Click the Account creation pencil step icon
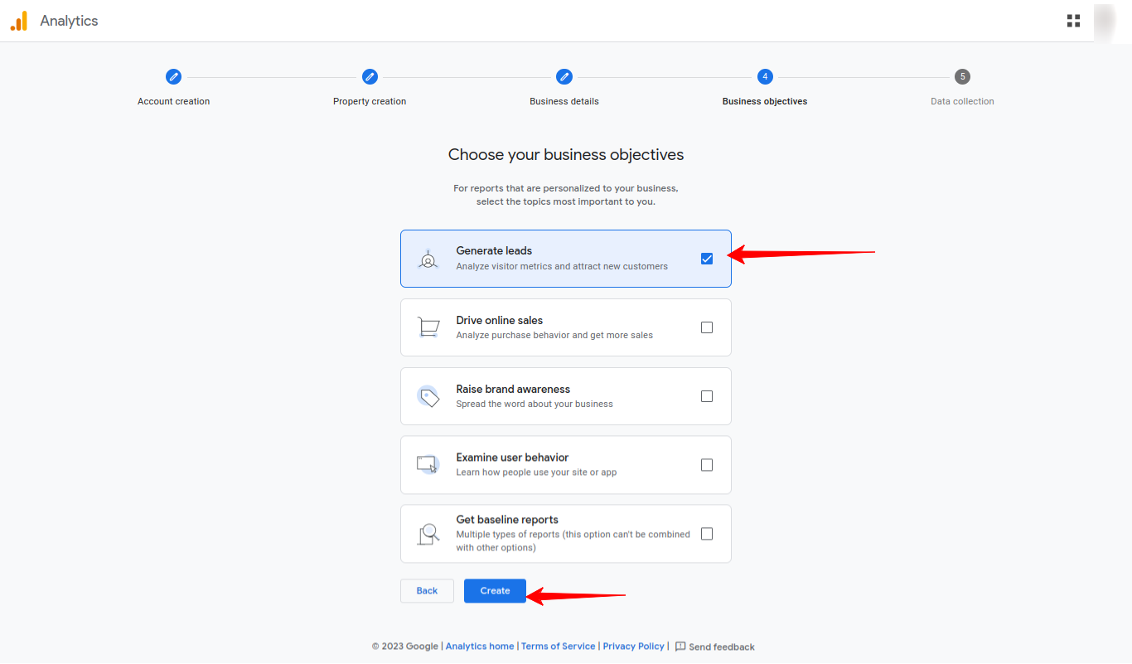This screenshot has width=1132, height=664. [173, 76]
